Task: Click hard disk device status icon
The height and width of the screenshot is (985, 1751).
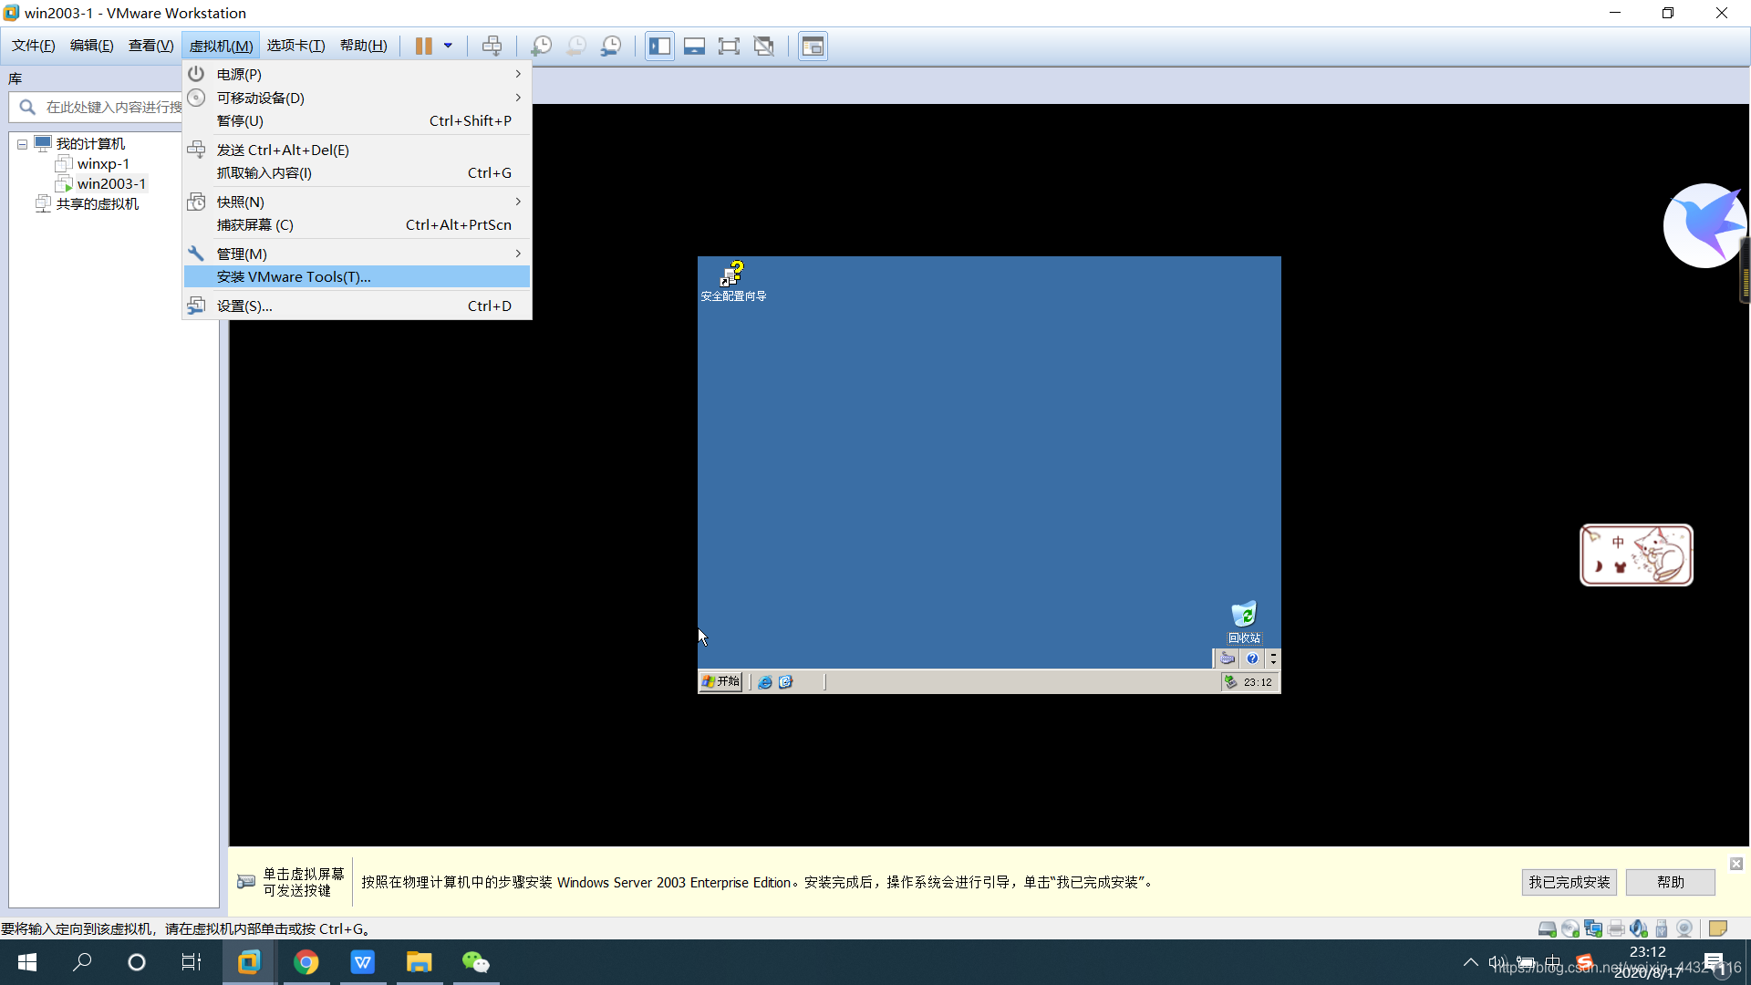Action: [x=1548, y=928]
